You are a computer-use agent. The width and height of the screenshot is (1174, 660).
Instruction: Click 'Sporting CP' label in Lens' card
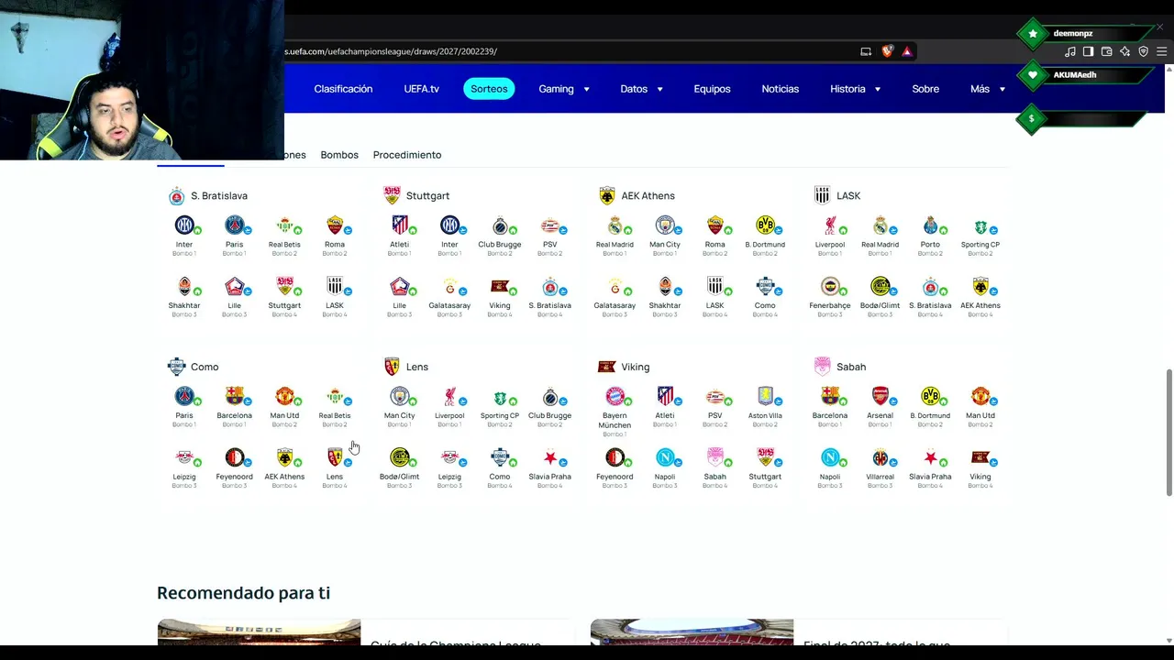[x=500, y=415]
